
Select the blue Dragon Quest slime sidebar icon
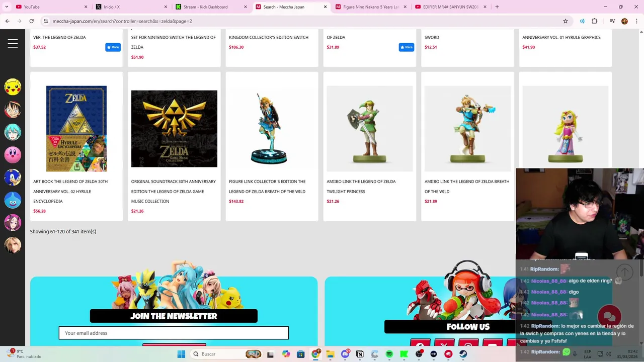[x=13, y=200]
